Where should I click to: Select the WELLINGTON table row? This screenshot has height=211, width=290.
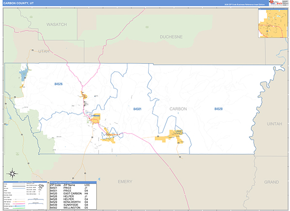coord(73,208)
